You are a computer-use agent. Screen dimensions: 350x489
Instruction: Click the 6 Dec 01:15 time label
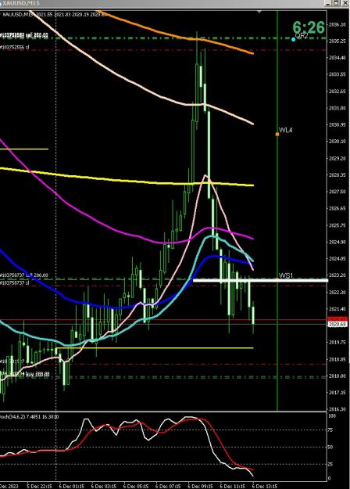71,486
